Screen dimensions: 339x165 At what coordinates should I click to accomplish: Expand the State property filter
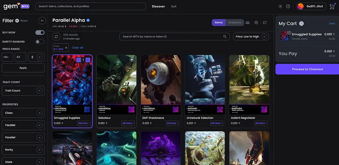[x=23, y=161]
